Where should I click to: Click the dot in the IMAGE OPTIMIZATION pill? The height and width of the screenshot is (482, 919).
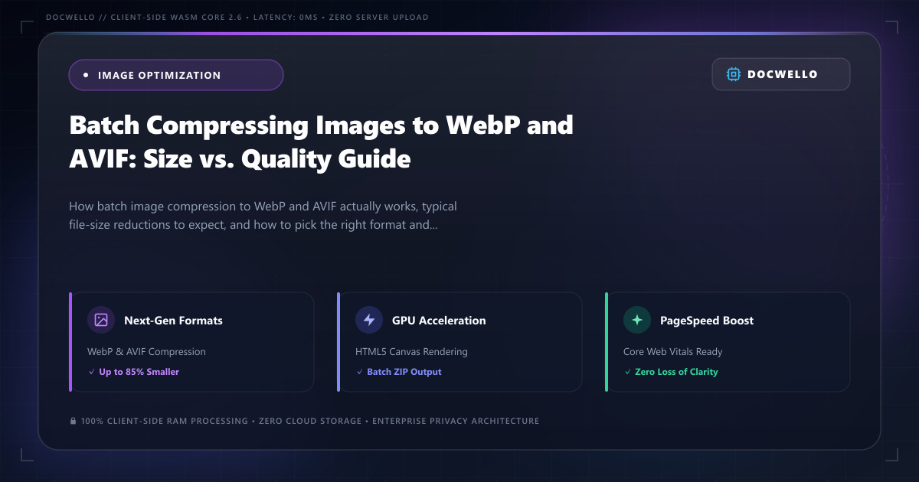click(86, 75)
